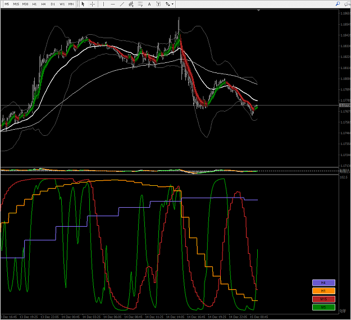Switch chart to M15 timeframe
The image size is (351, 320).
point(16,4)
